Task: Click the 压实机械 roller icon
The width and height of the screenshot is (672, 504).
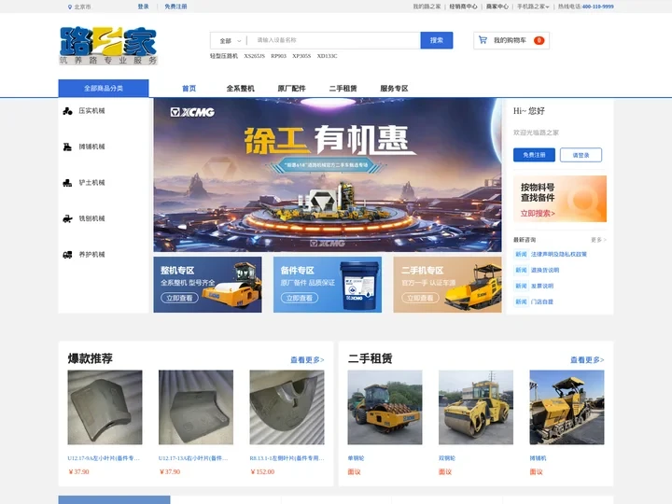Action: pyautogui.click(x=67, y=111)
